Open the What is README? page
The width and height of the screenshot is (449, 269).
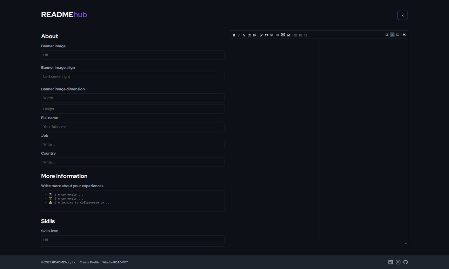[x=115, y=262]
